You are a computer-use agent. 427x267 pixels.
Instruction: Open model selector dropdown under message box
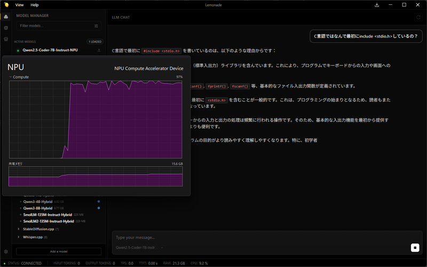(x=139, y=248)
